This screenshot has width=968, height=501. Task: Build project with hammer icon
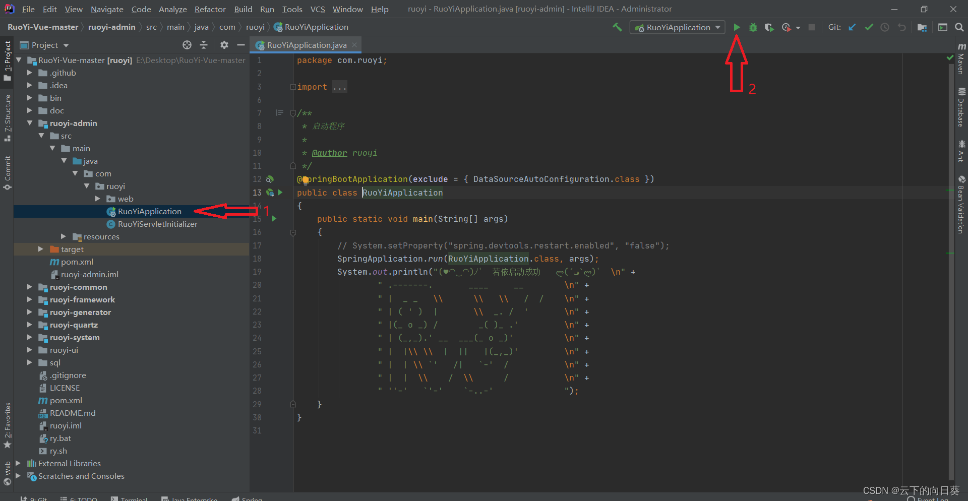617,27
